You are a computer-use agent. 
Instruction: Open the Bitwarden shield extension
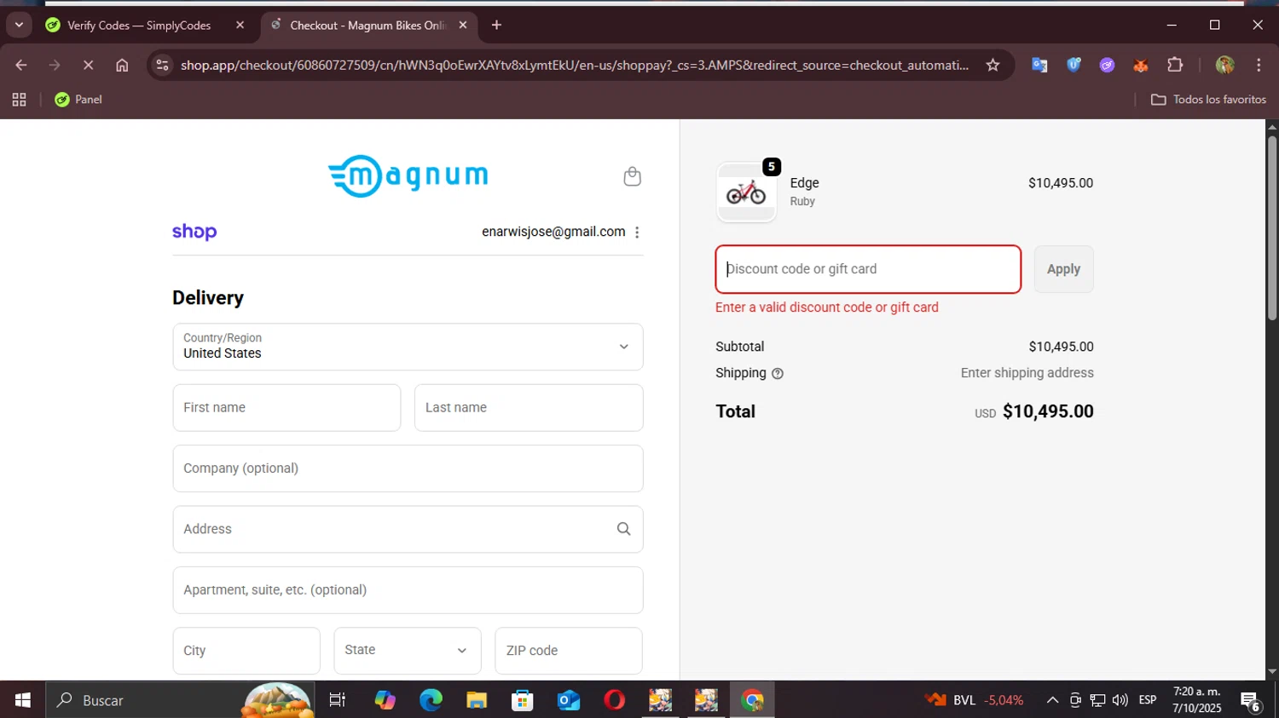tap(1074, 65)
